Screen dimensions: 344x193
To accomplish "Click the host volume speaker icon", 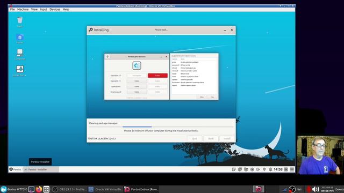I will click(316, 189).
